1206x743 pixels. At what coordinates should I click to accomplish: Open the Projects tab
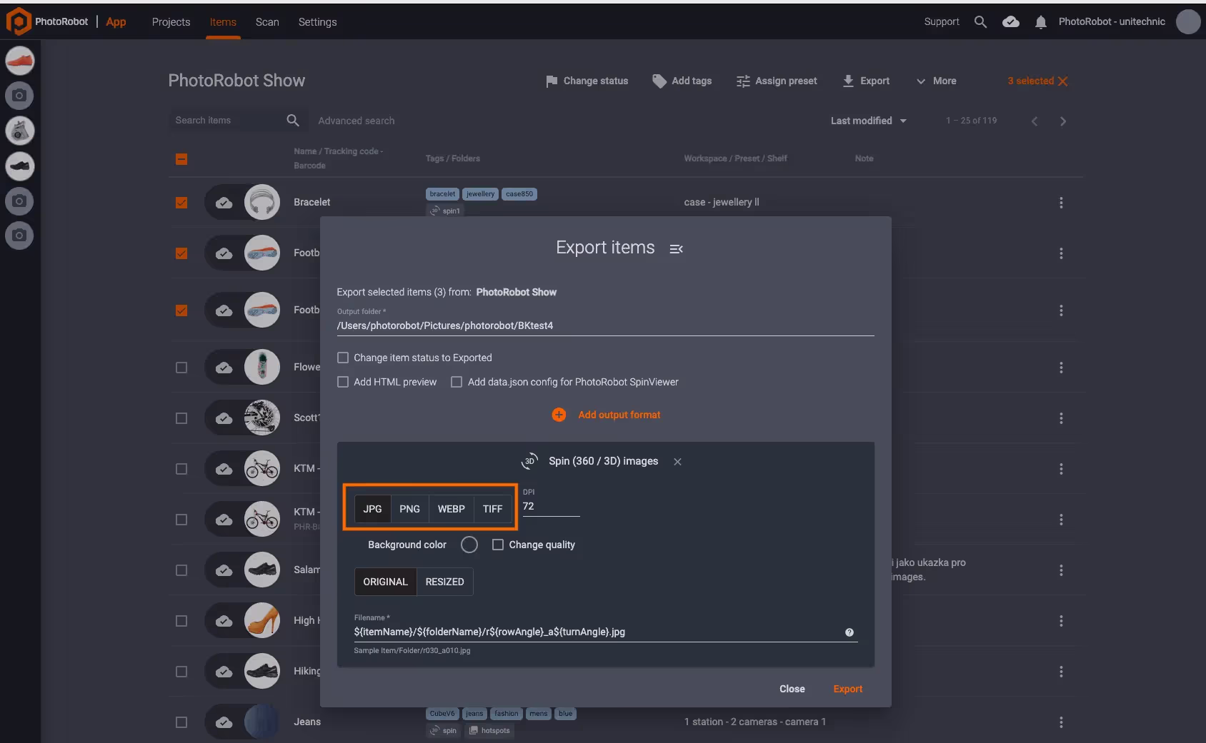(171, 22)
